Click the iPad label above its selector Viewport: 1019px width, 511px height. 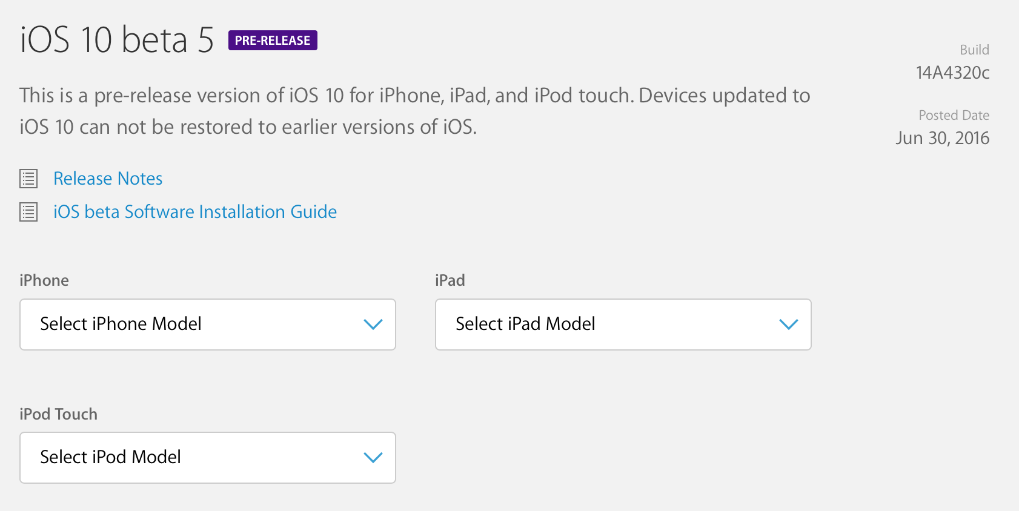point(450,280)
